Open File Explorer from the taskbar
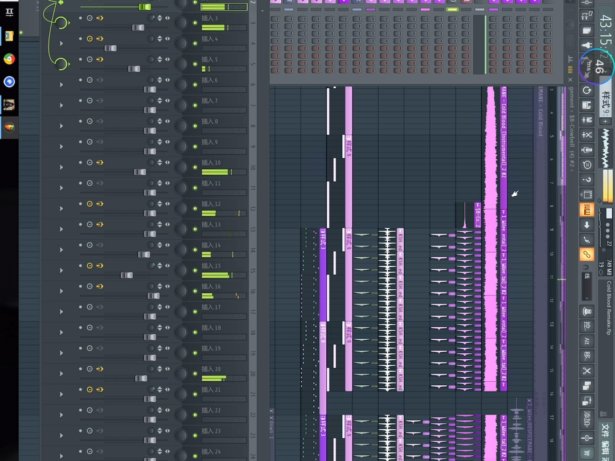615x461 pixels. click(9, 36)
